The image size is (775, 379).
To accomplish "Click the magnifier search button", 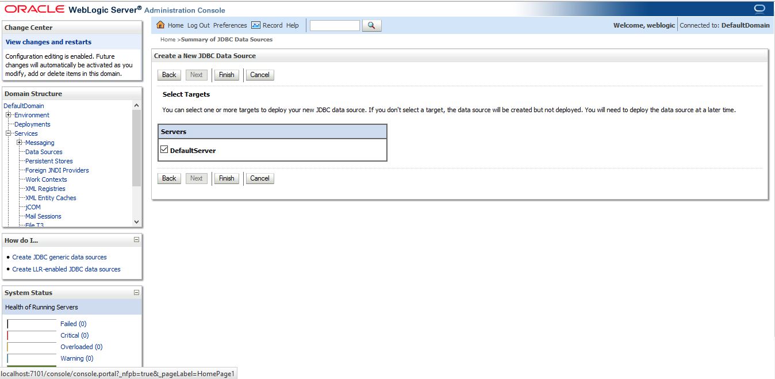I will click(x=371, y=25).
